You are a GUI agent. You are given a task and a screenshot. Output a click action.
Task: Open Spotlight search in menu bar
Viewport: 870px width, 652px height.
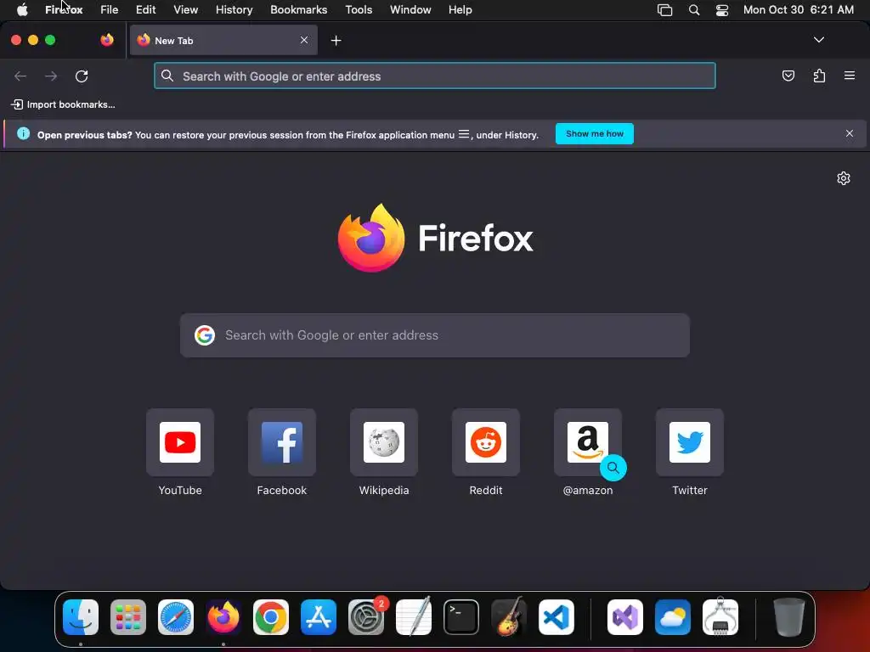coord(693,9)
